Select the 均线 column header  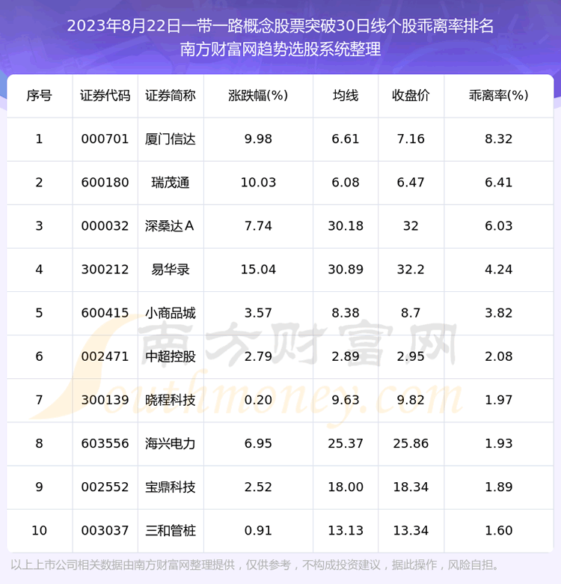tap(346, 96)
